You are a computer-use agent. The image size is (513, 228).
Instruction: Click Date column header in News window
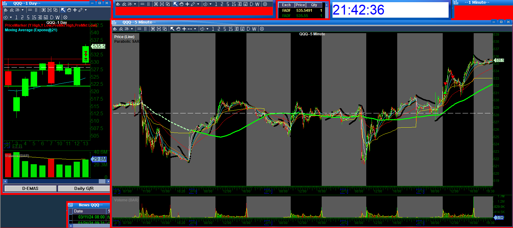90,211
